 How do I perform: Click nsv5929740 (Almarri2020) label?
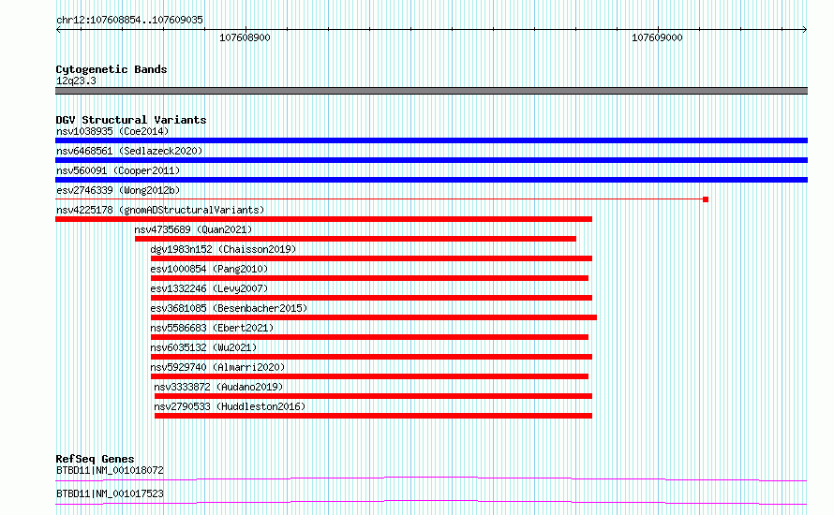click(217, 367)
